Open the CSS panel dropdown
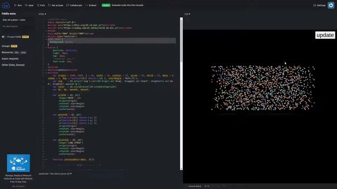337x189 pixels. tap(187, 14)
